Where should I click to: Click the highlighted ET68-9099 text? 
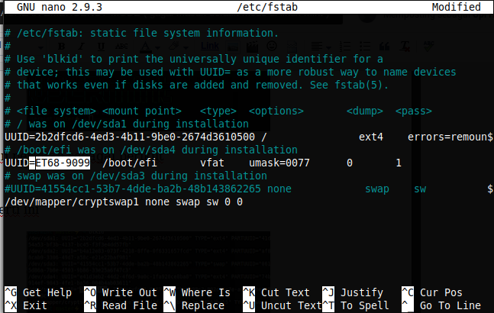point(63,163)
